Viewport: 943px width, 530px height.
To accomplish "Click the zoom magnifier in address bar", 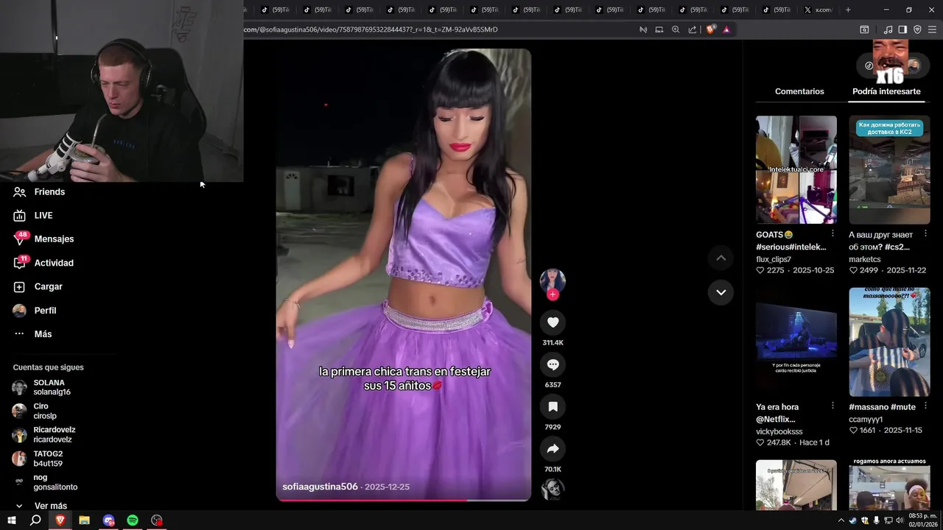I will click(676, 29).
